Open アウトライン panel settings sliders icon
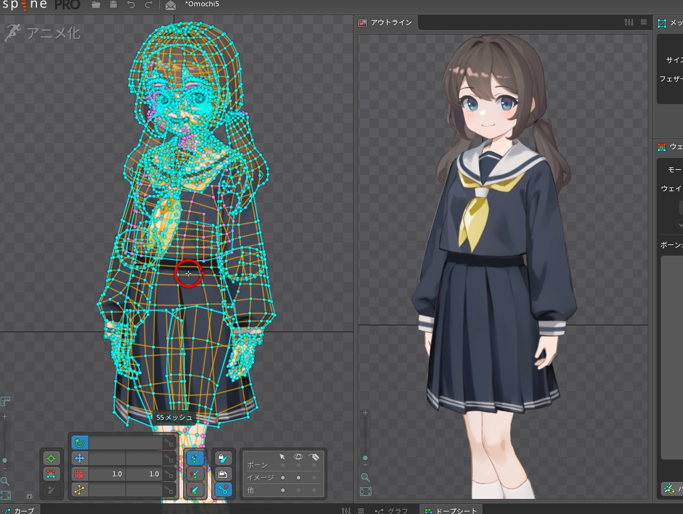683x514 pixels. (629, 22)
